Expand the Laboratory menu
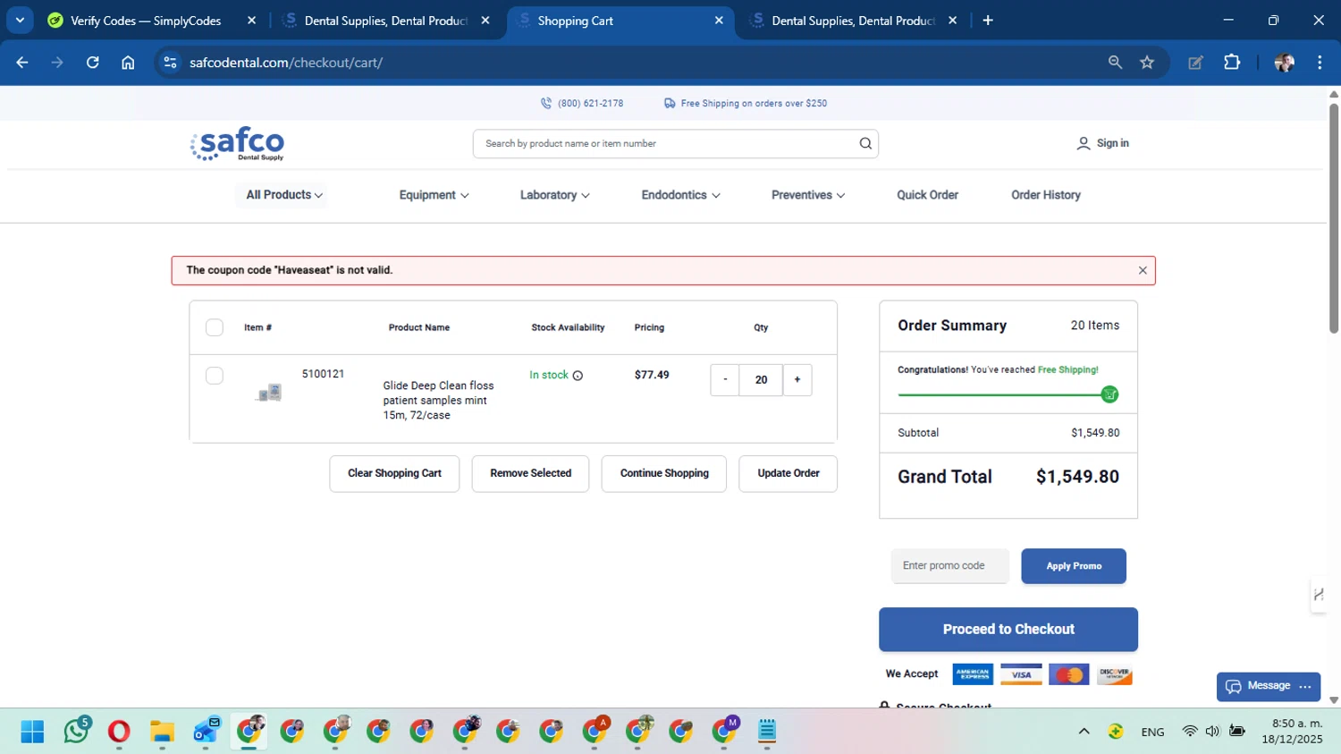1341x754 pixels. click(x=554, y=195)
